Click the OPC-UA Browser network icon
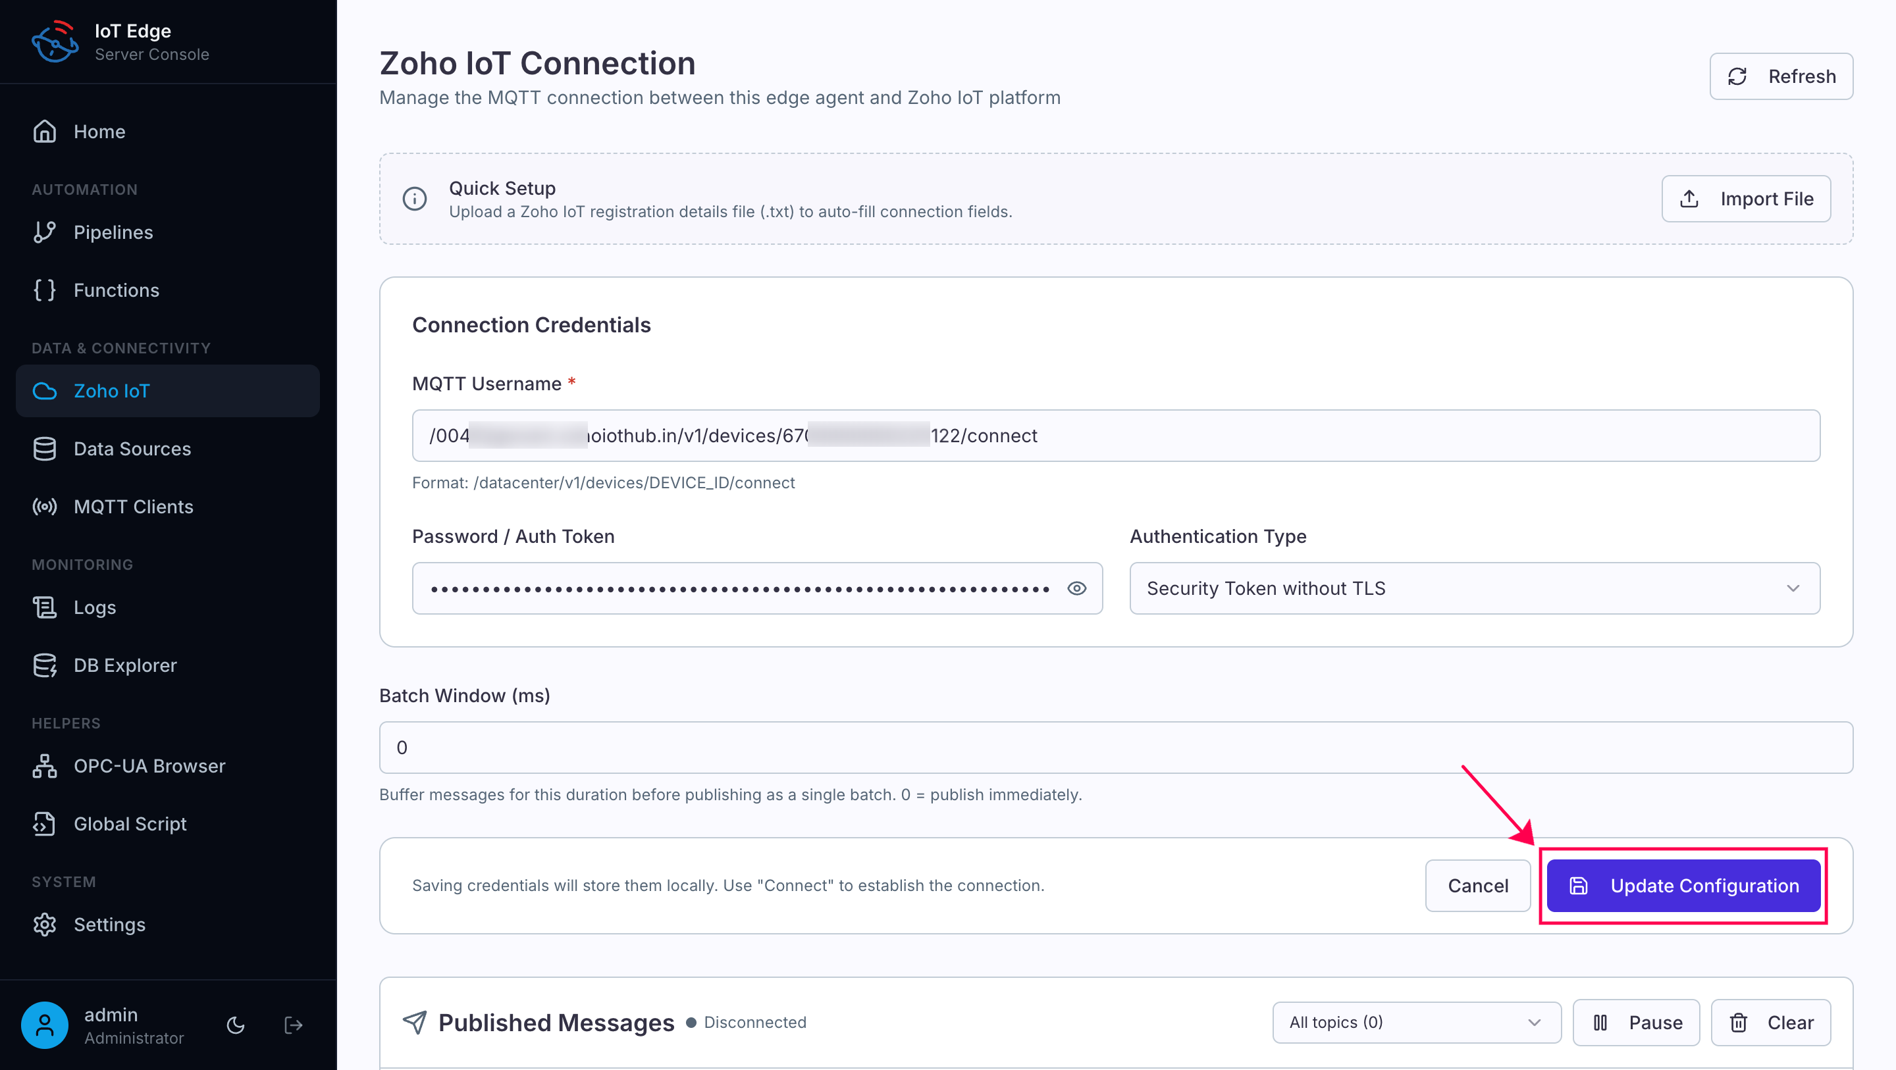 (x=45, y=766)
